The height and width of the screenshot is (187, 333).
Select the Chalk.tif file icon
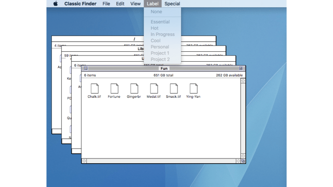[95, 88]
